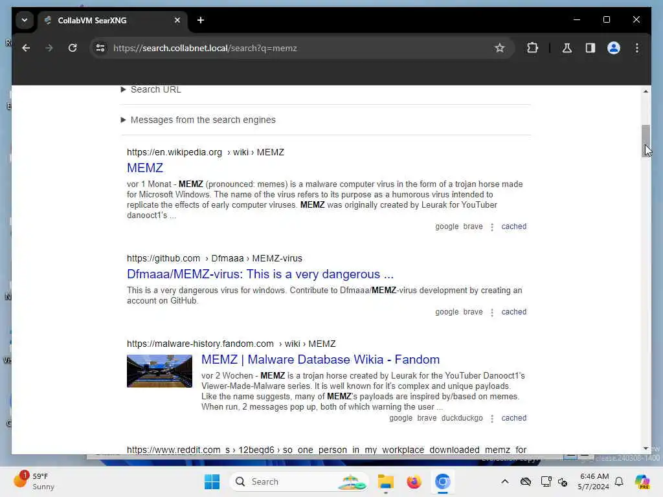Show hidden system tray icons
663x497 pixels.
[x=505, y=481]
